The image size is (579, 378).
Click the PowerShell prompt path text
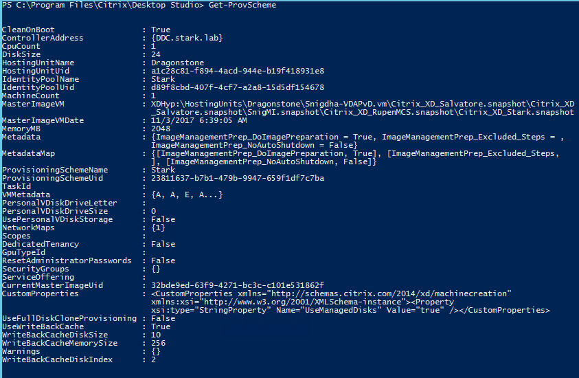(102, 5)
